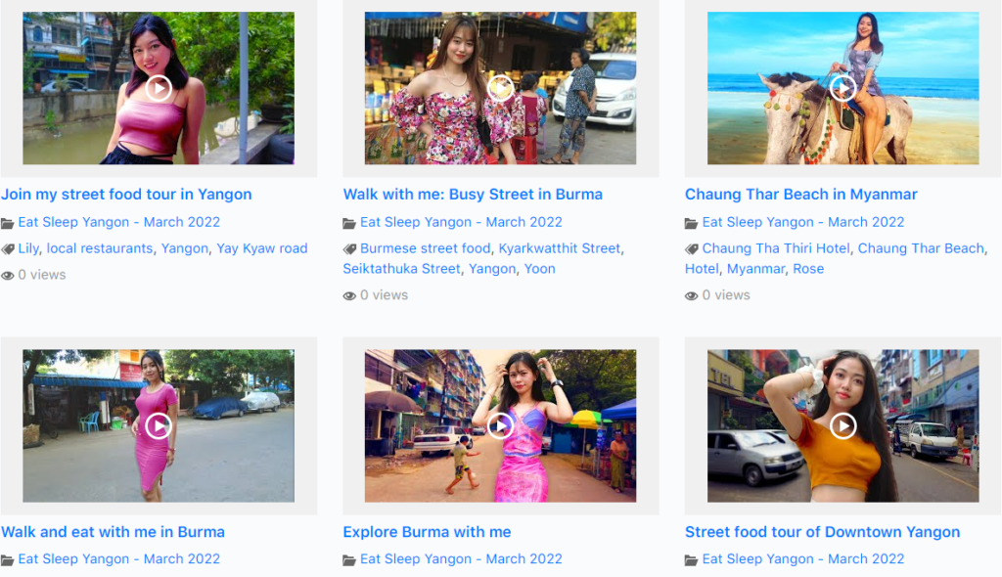Click folder icon under Join my street food tour
This screenshot has height=577, width=1002.
8,223
